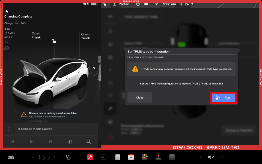Decrease cabin temperature with left arrow

[x=33, y=157]
